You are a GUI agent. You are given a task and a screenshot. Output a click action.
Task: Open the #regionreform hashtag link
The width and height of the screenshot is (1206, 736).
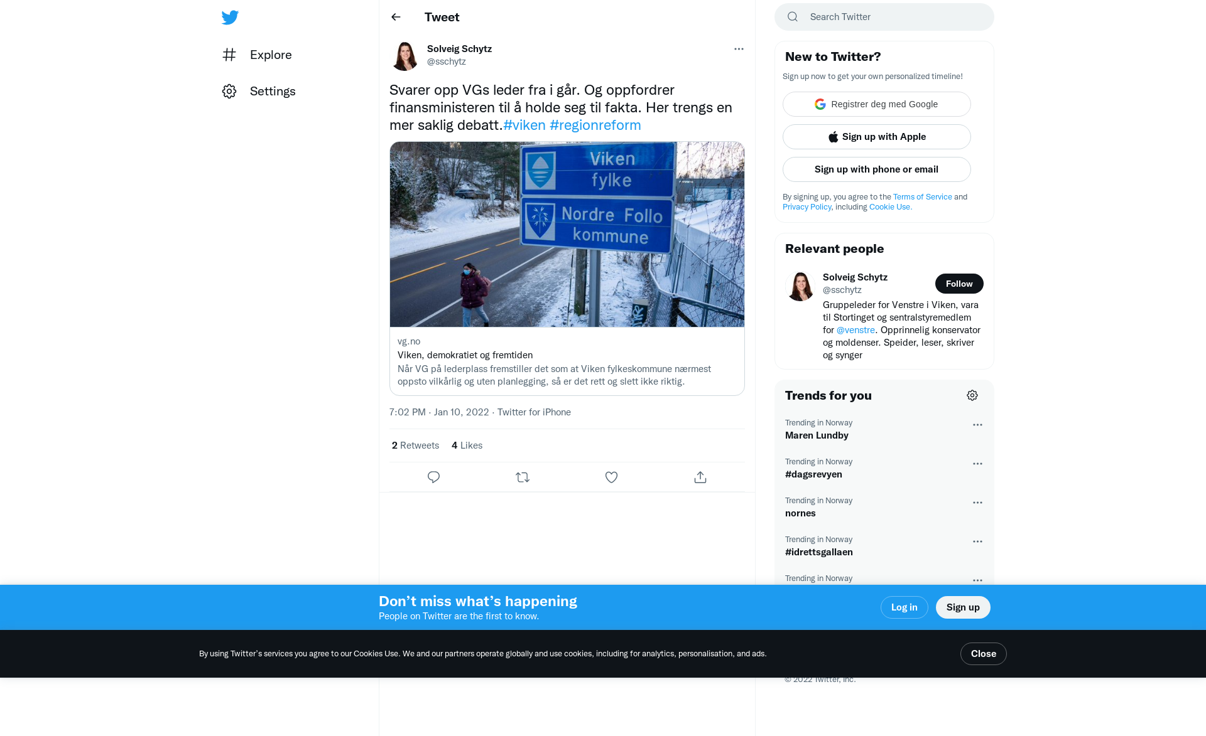coord(595,125)
